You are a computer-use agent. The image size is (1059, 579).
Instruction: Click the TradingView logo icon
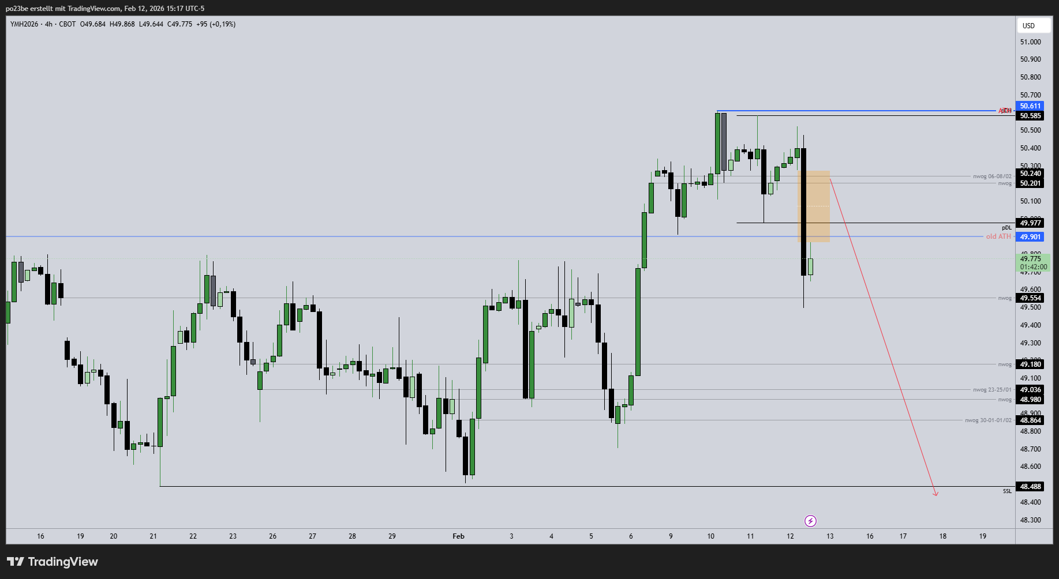[x=16, y=562]
